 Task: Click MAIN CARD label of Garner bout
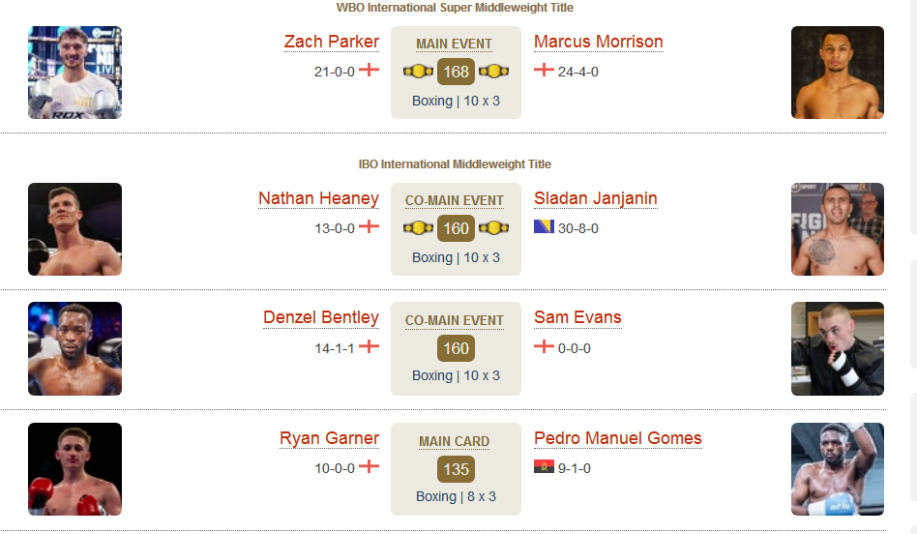455,441
